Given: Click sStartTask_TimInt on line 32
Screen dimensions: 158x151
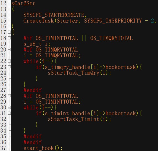Looking at the screenshot, I should (73, 119).
